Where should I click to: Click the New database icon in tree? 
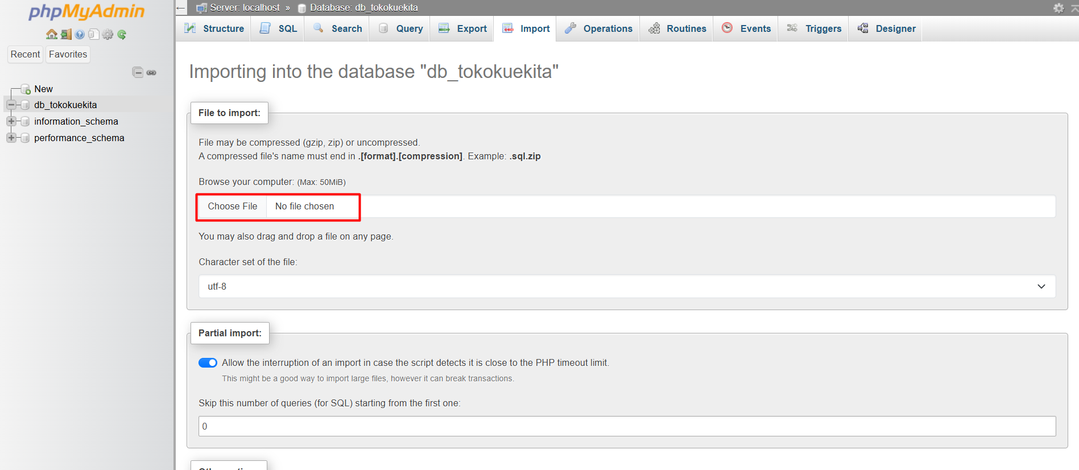click(x=26, y=89)
